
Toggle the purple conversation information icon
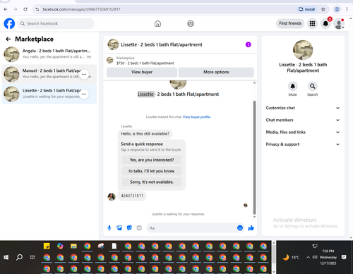point(249,44)
